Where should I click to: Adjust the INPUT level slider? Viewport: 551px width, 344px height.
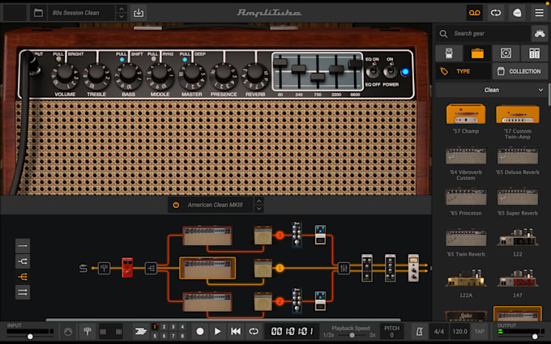click(30, 336)
